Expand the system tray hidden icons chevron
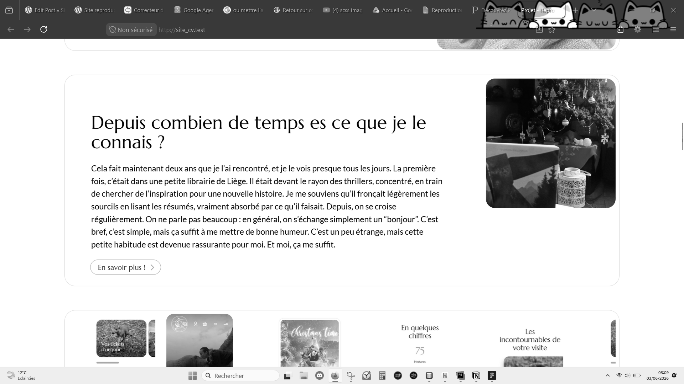684x384 pixels. pos(608,376)
